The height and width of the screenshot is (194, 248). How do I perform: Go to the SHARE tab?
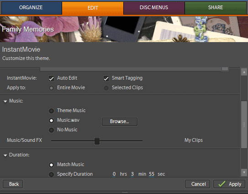pos(216,8)
